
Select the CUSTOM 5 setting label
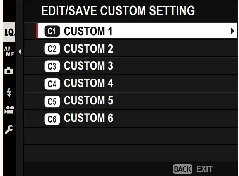[88, 101]
